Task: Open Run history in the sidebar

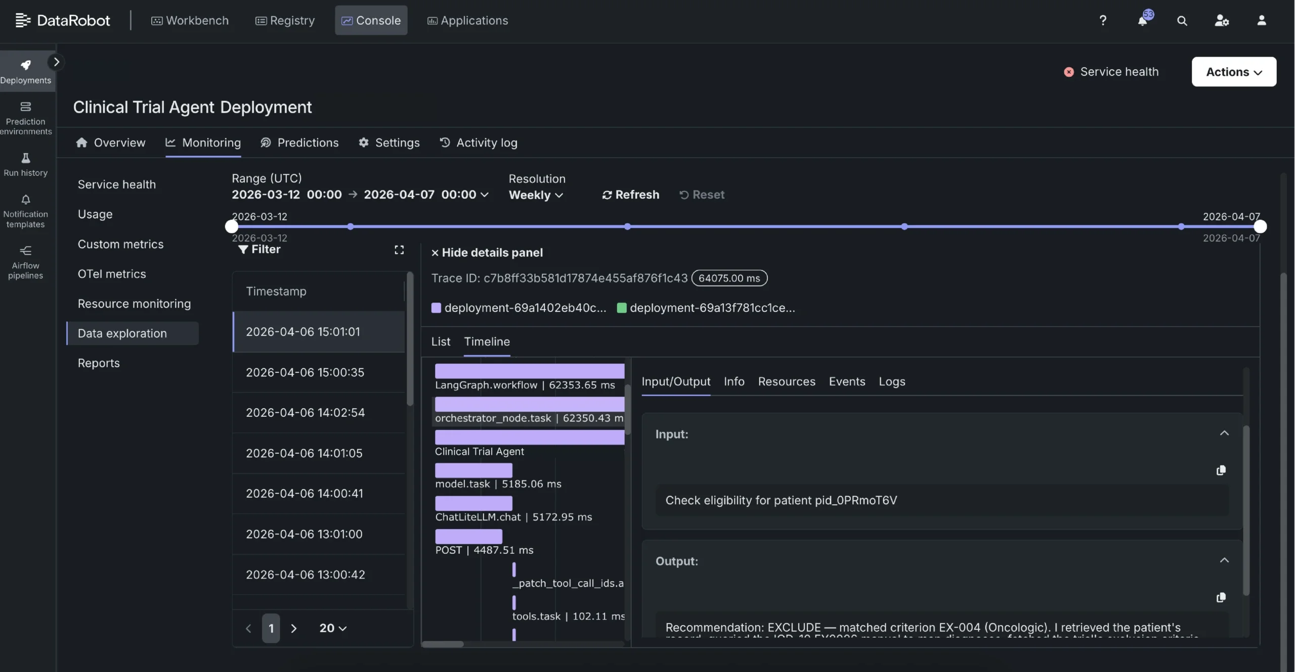Action: [26, 165]
